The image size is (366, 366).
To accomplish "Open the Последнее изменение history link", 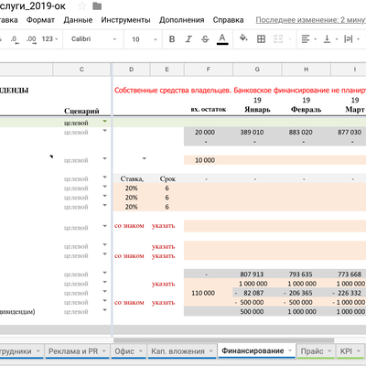I will coord(310,20).
